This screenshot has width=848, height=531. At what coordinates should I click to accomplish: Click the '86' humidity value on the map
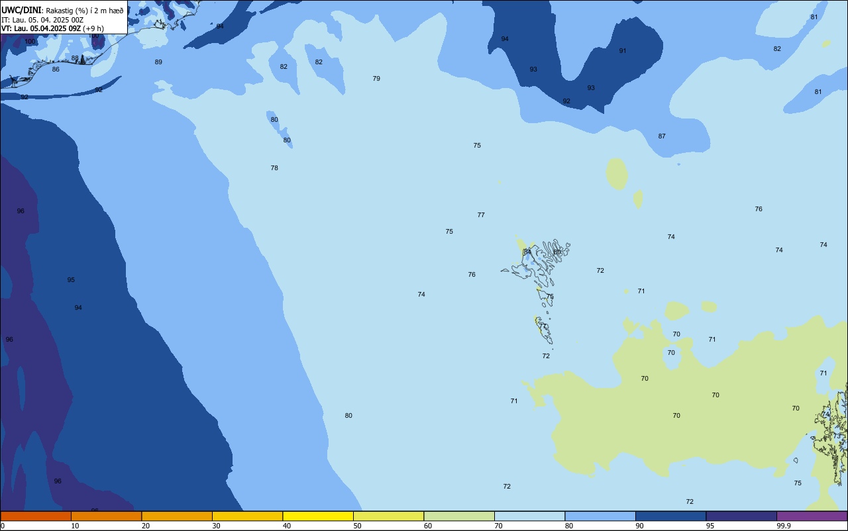click(x=56, y=70)
